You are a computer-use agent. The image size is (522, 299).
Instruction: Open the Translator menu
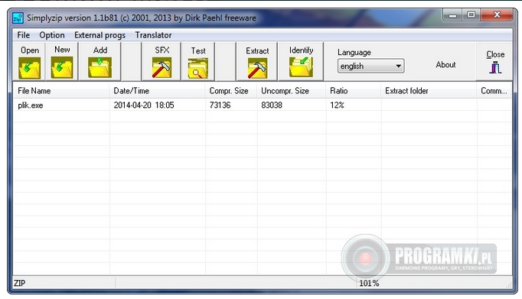154,35
